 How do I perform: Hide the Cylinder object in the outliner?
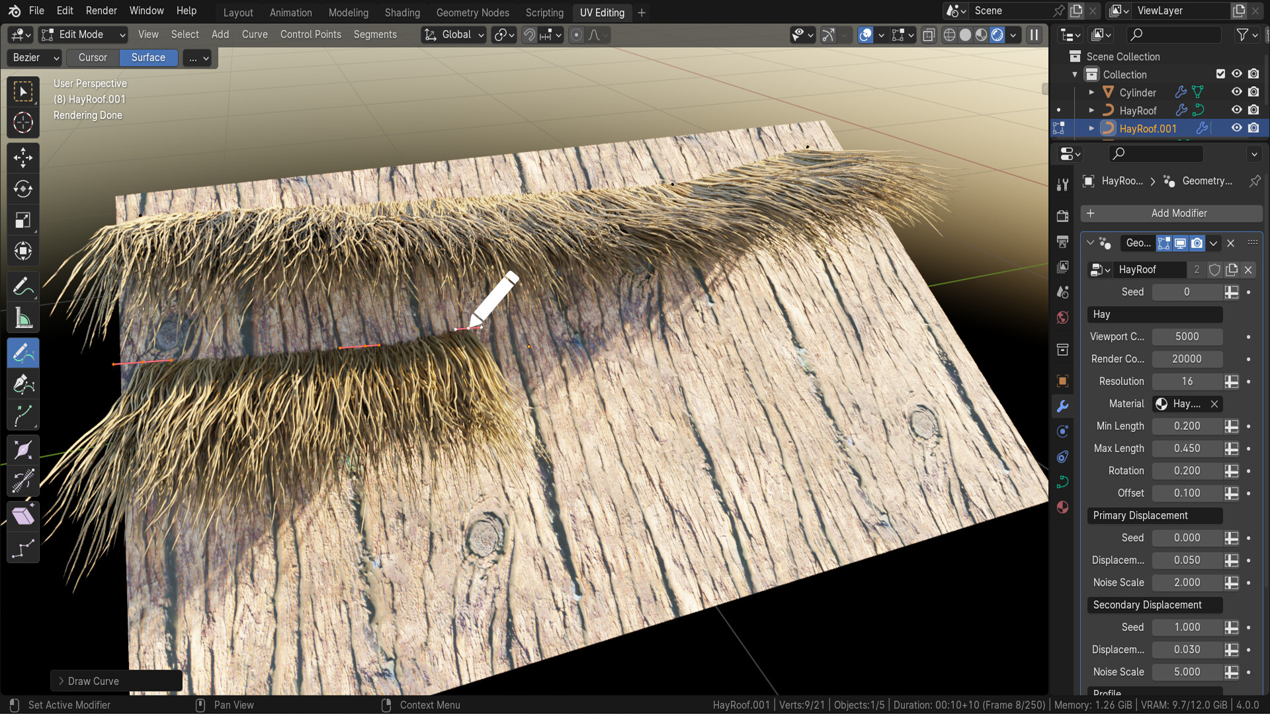(x=1236, y=92)
